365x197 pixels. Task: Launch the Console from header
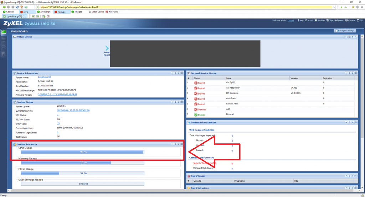350,20
